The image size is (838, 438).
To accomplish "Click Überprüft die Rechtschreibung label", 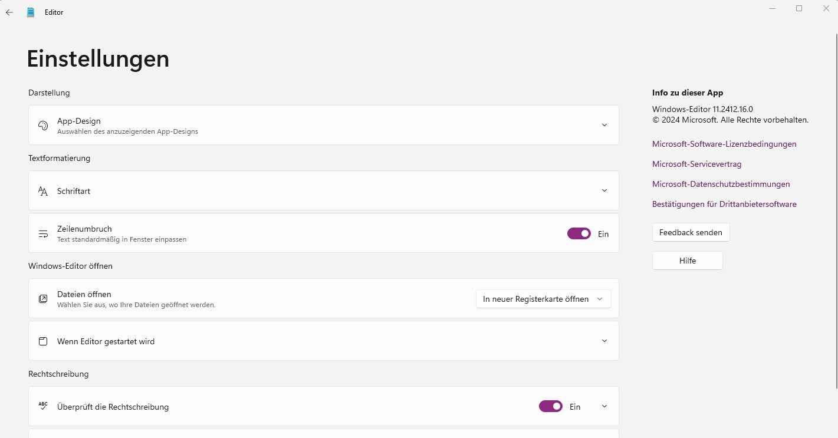I will (113, 407).
